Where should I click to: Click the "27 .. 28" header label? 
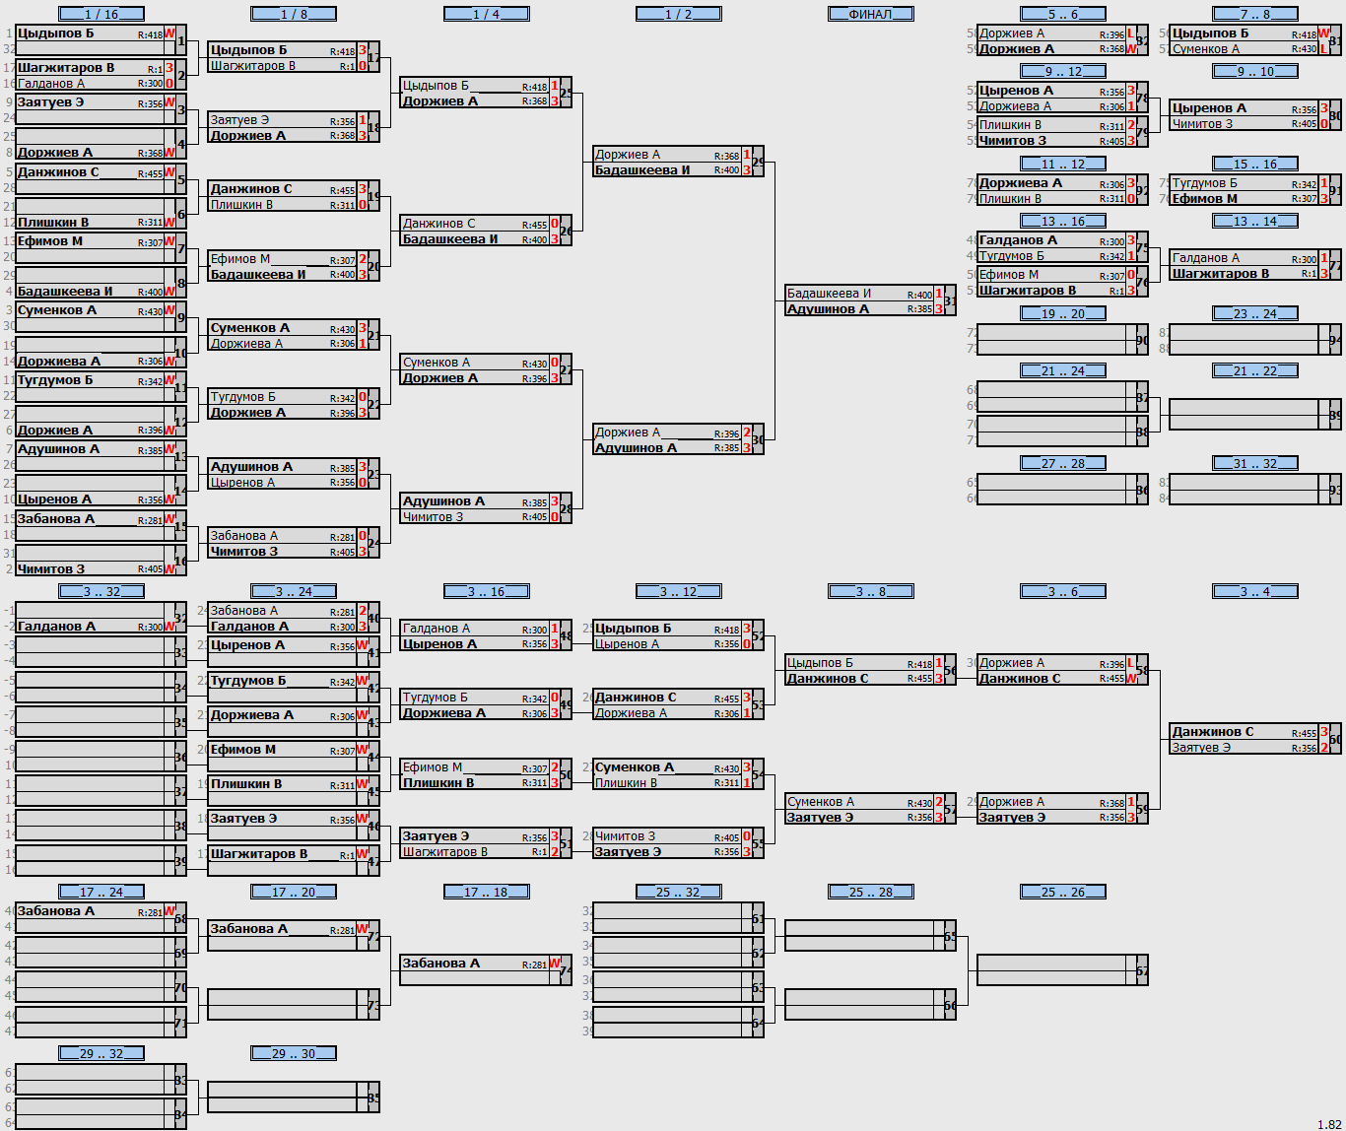1062,463
